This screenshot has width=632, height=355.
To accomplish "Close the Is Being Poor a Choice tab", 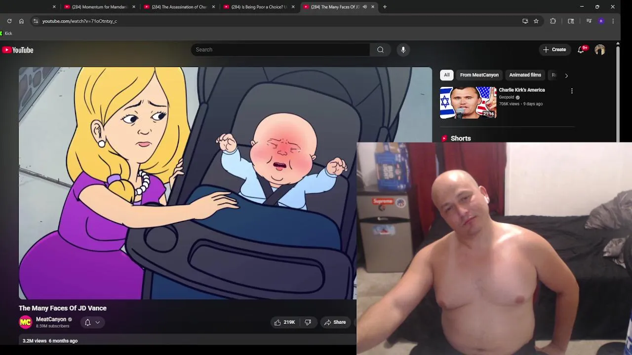I will point(293,7).
